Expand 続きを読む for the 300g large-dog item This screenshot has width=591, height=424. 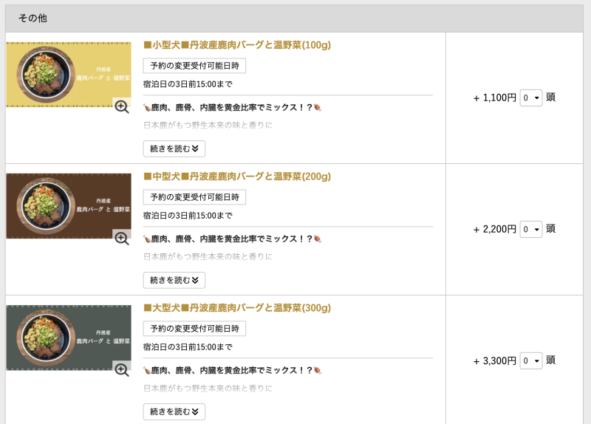[x=174, y=411]
